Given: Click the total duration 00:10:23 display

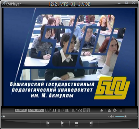Looking at the screenshot, I should click(73, 110).
